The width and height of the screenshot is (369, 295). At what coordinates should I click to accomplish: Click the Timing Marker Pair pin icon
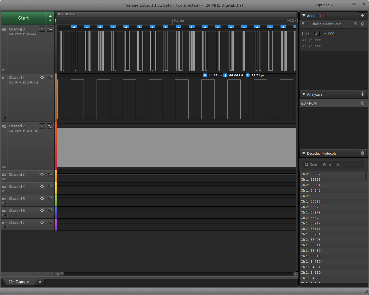point(303,24)
